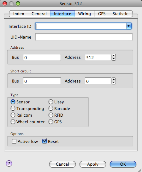This screenshot has height=172, width=142.
Task: Uncheck the Reset option
Action: 44,141
